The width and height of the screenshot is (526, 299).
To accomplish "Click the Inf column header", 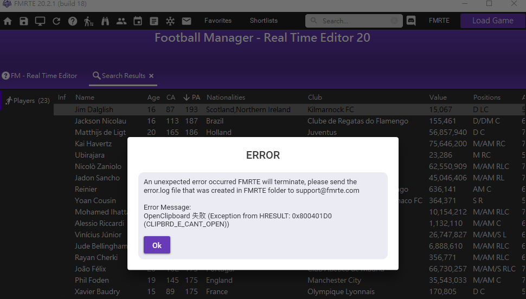I will pyautogui.click(x=62, y=97).
